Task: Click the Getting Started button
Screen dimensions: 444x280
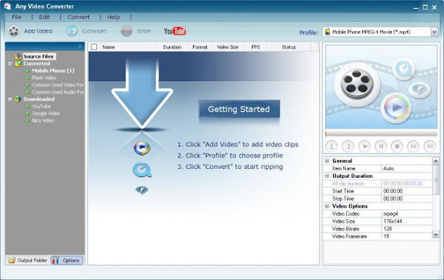Action: pyautogui.click(x=239, y=109)
